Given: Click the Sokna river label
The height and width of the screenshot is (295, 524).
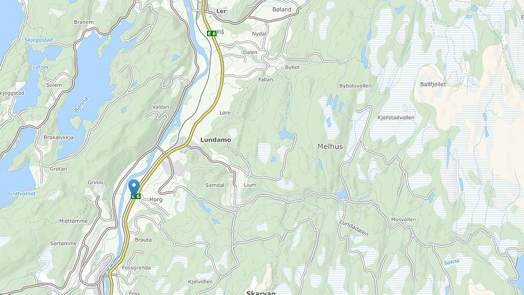Looking at the screenshot, I should [451, 262].
